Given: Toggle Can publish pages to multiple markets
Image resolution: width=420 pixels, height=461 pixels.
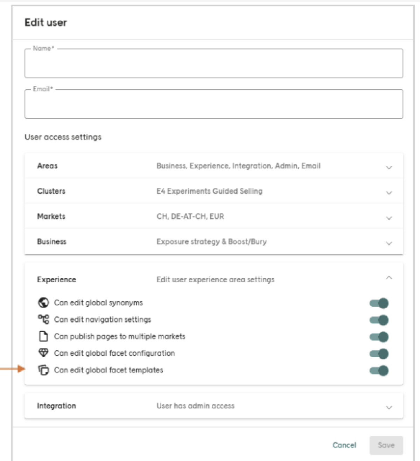Looking at the screenshot, I should click(x=379, y=336).
